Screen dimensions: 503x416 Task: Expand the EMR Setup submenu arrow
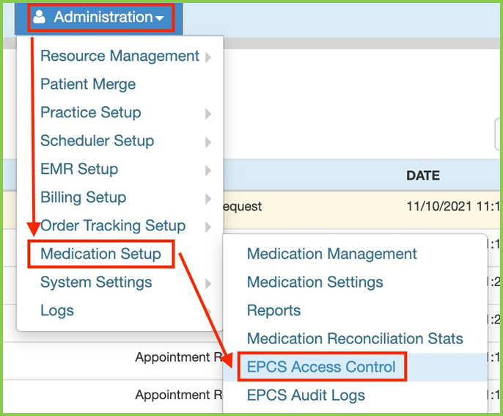tap(208, 170)
